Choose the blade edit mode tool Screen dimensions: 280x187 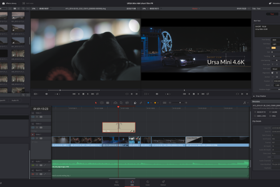tap(108, 103)
